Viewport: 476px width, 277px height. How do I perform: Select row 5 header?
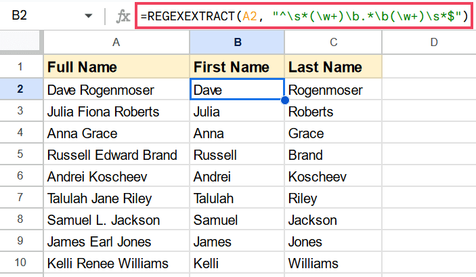21,154
